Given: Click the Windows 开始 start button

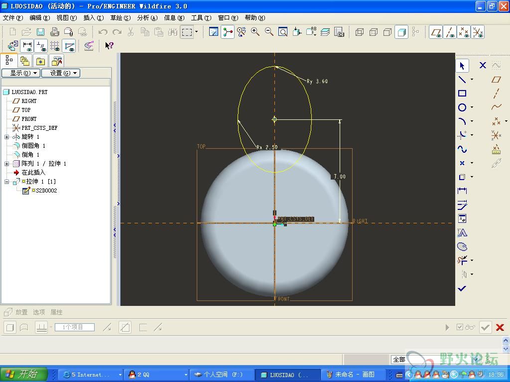Looking at the screenshot, I should (24, 374).
